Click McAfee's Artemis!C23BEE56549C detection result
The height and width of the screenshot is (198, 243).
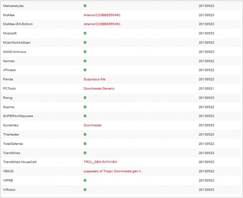tap(102, 15)
